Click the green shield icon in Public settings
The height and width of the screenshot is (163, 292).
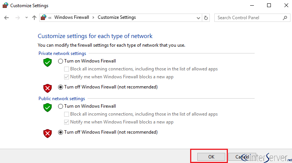point(48,107)
